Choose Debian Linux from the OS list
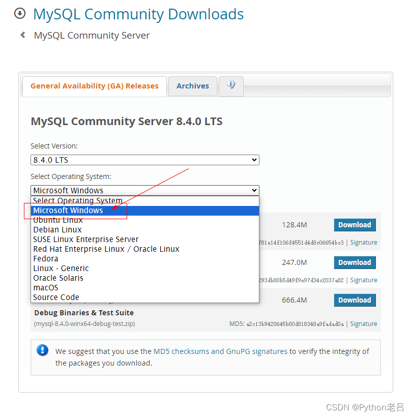Viewport: 411px width, 417px height. point(144,230)
